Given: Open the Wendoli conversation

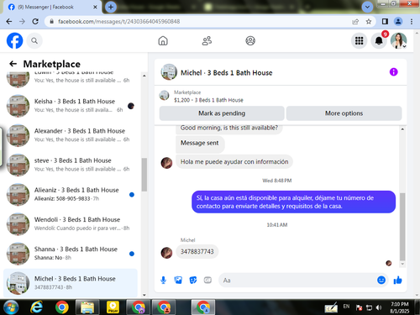Looking at the screenshot, I should point(70,224).
